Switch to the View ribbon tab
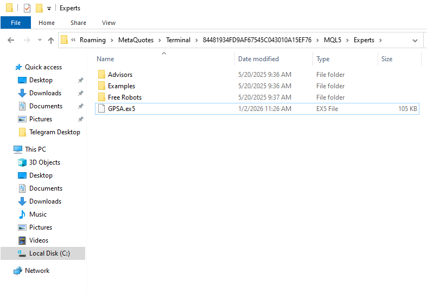Viewport: 427px width, 294px height. click(109, 23)
